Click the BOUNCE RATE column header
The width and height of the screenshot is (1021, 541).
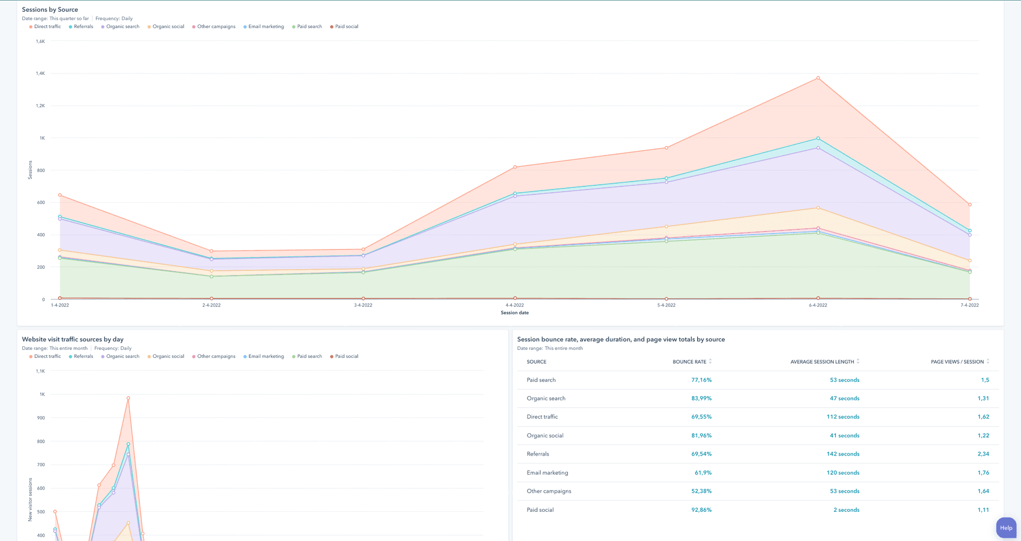(x=689, y=362)
